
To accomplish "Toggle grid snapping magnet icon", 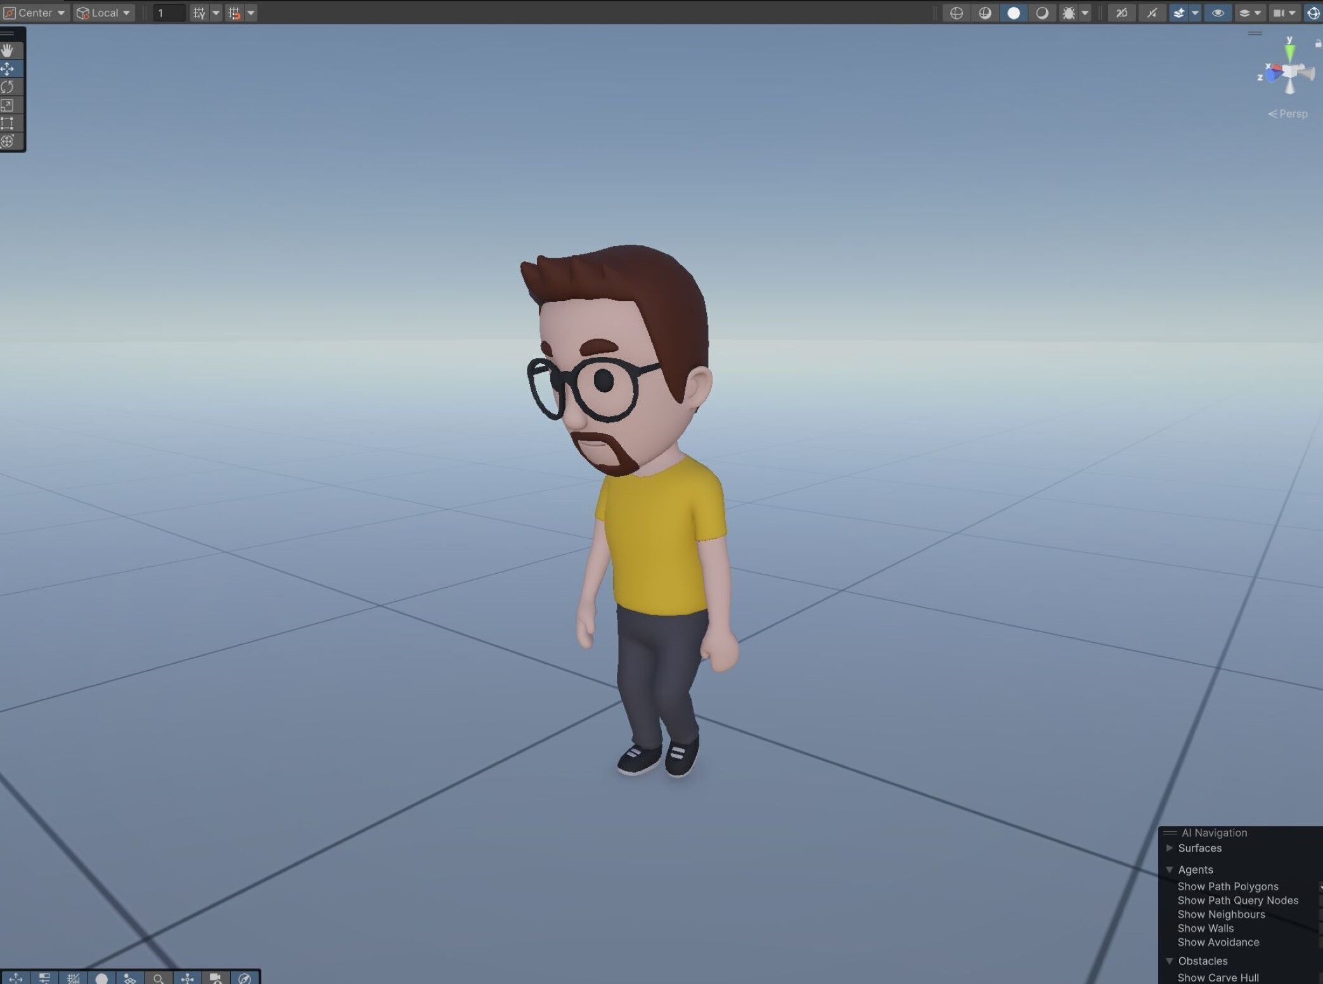I will pos(235,13).
